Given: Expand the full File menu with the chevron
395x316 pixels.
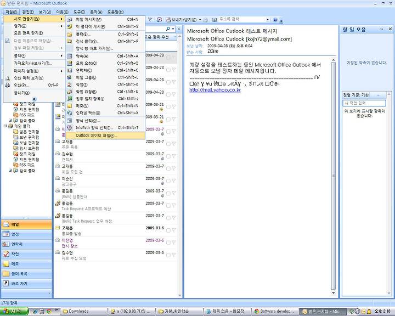Looking at the screenshot, I should click(34, 99).
